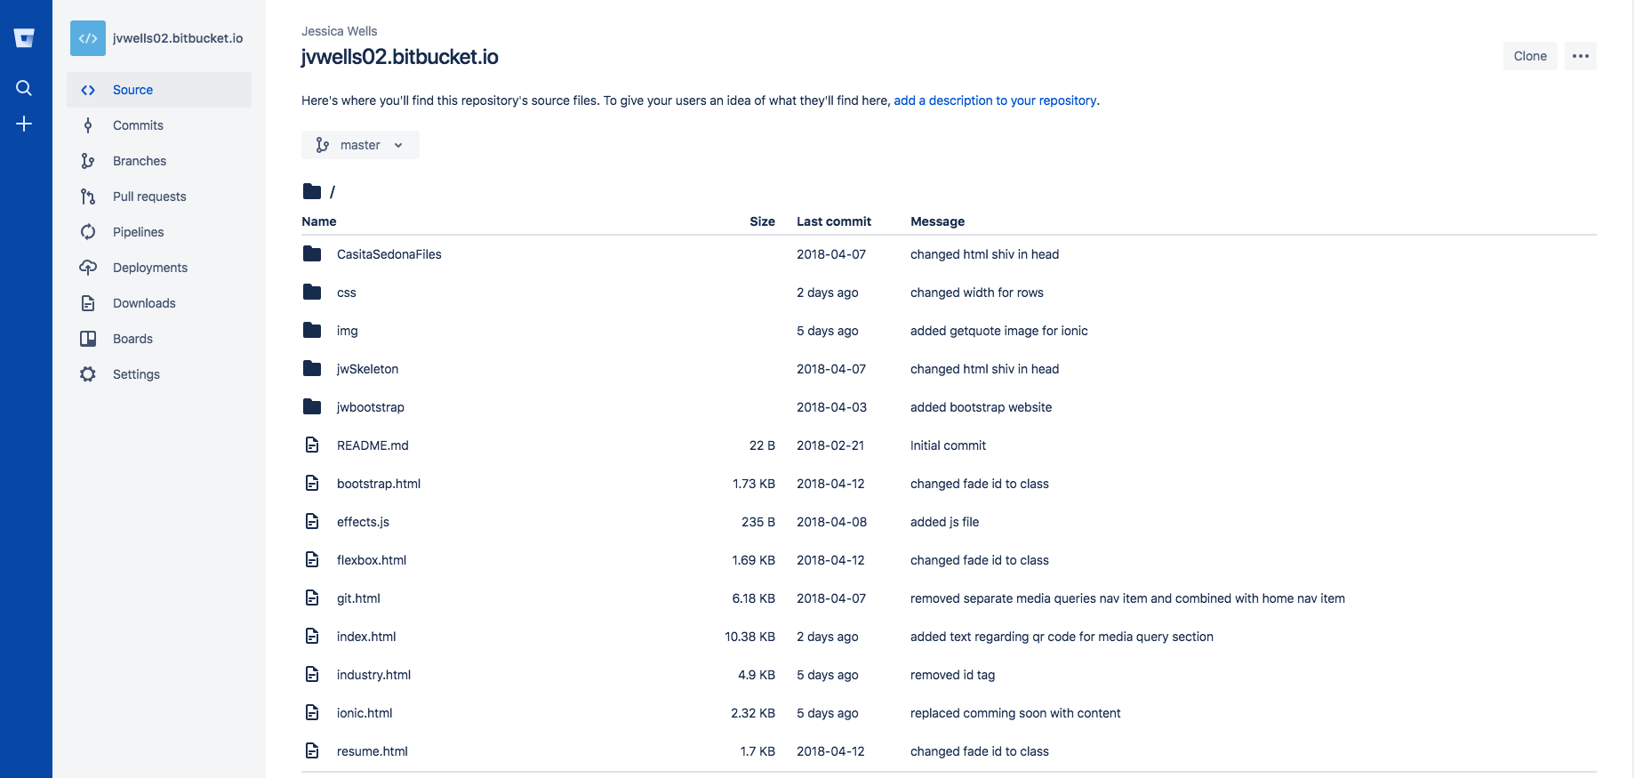The width and height of the screenshot is (1635, 778).
Task: Click the jwbootstrap folder icon
Action: [312, 407]
